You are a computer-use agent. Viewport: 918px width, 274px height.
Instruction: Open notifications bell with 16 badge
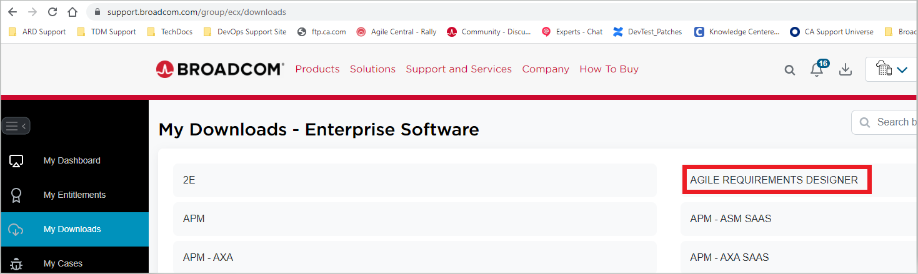coord(817,69)
